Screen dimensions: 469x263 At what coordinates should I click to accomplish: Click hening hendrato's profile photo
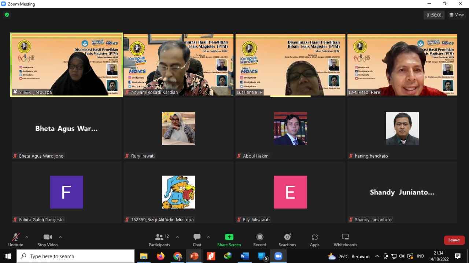pyautogui.click(x=402, y=128)
